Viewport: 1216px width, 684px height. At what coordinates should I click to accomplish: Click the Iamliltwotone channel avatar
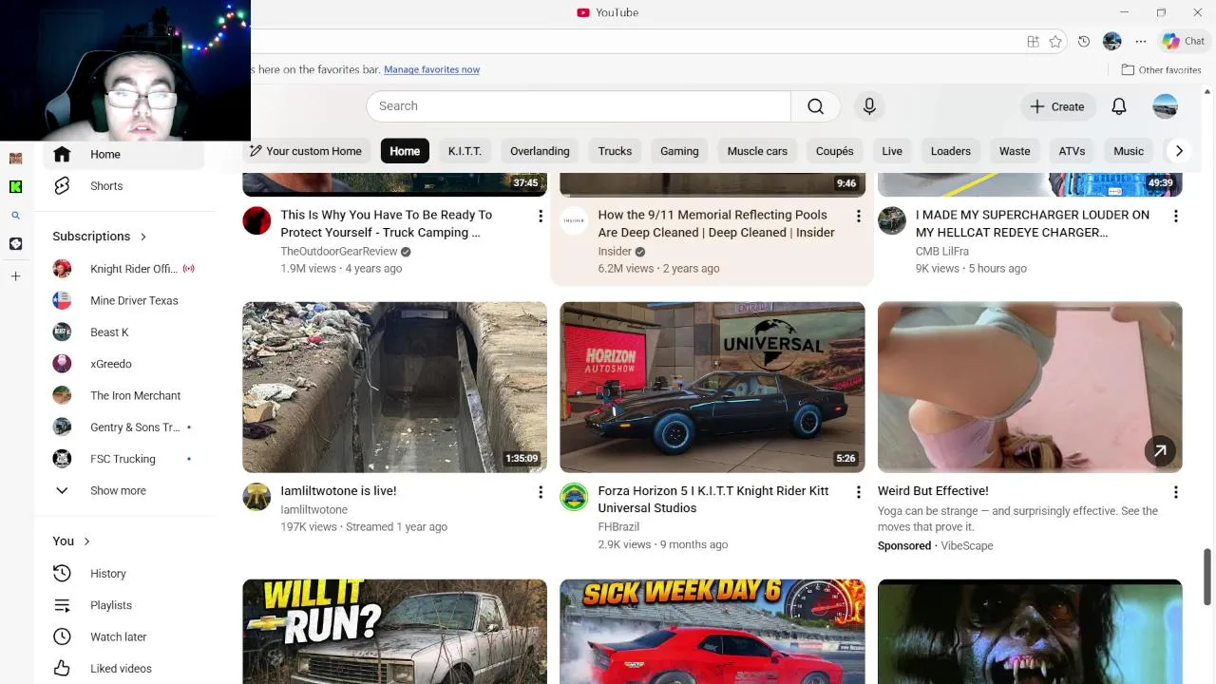[256, 497]
